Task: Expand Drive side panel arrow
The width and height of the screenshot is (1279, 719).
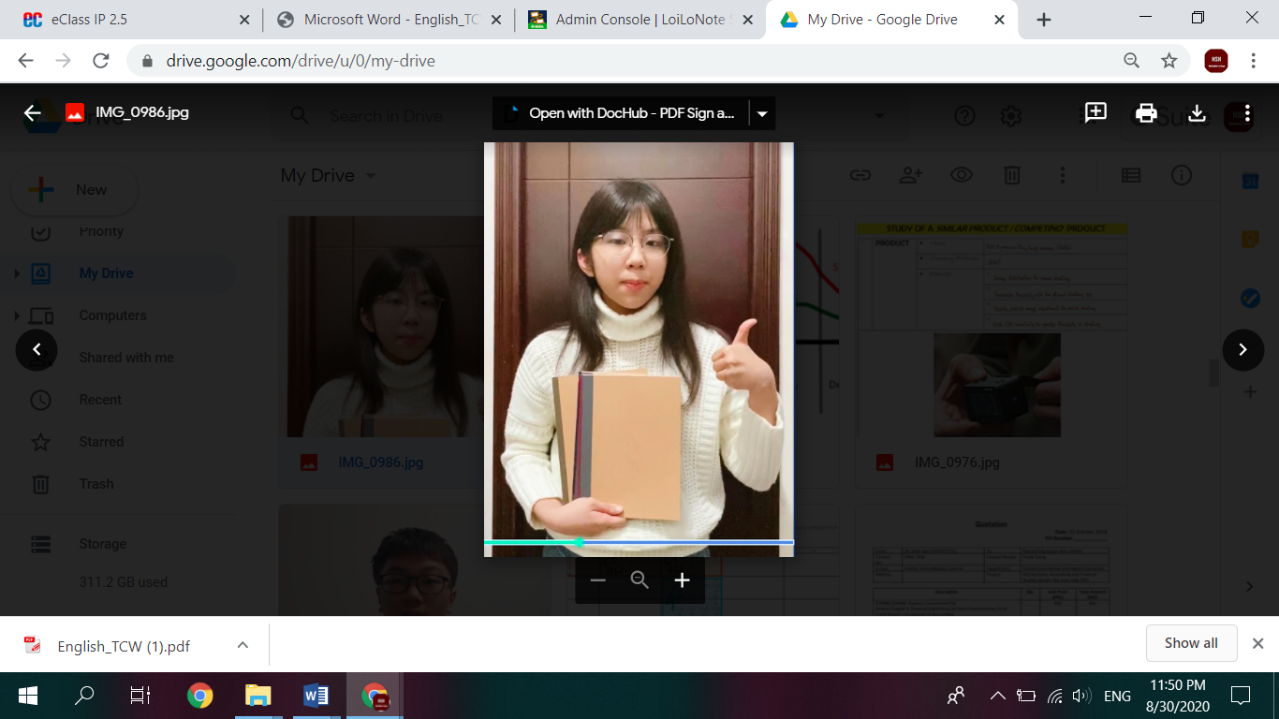Action: (1249, 586)
